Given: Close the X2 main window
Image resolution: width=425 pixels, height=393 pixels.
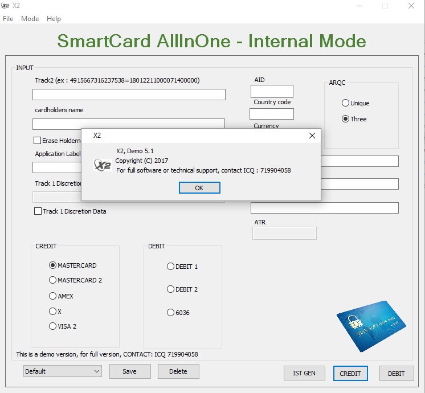Looking at the screenshot, I should (x=411, y=6).
